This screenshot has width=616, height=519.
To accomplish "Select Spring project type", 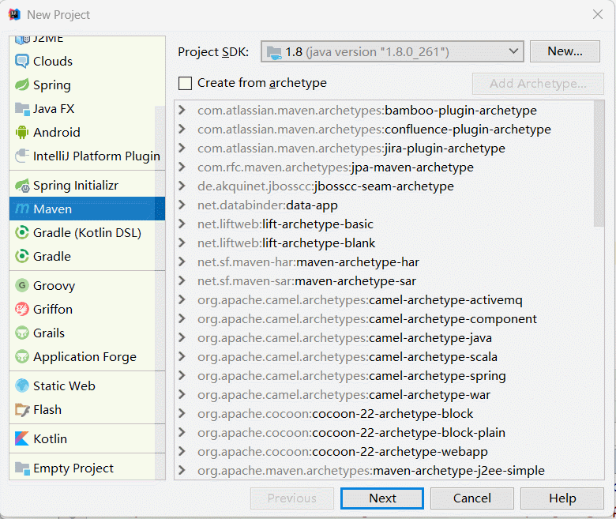I will (82, 85).
